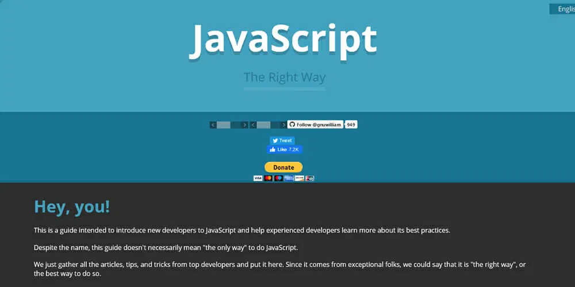This screenshot has height=287, width=575.
Task: Click the yellow Donate button
Action: click(283, 167)
